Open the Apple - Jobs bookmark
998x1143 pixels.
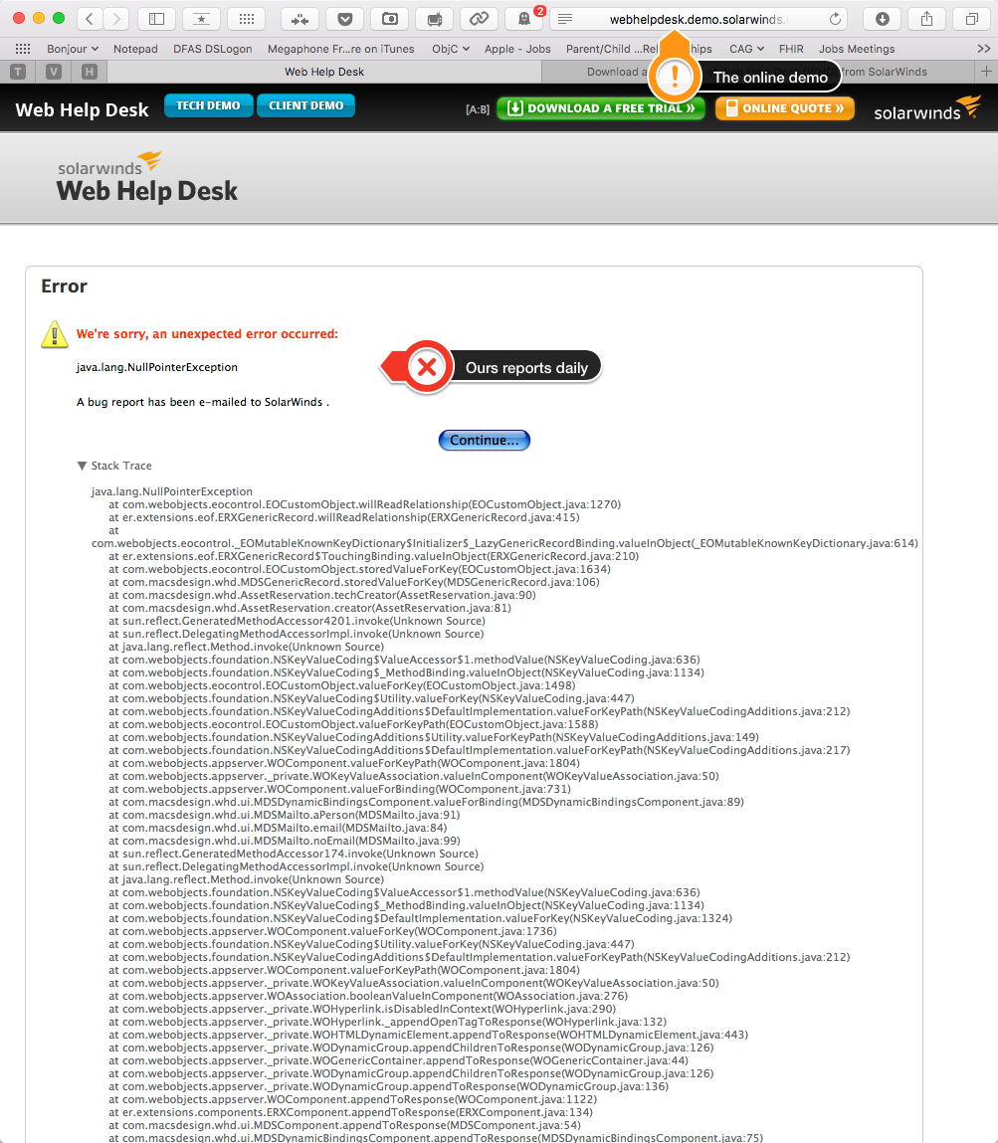pyautogui.click(x=517, y=49)
